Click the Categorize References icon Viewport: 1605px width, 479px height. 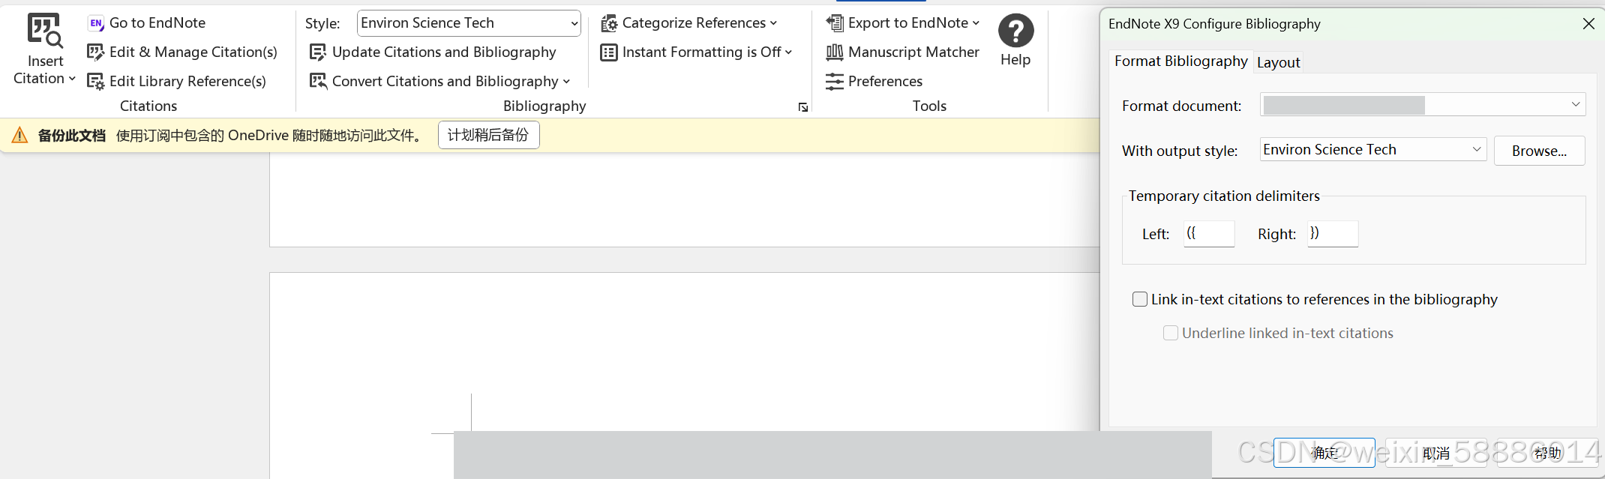[609, 23]
